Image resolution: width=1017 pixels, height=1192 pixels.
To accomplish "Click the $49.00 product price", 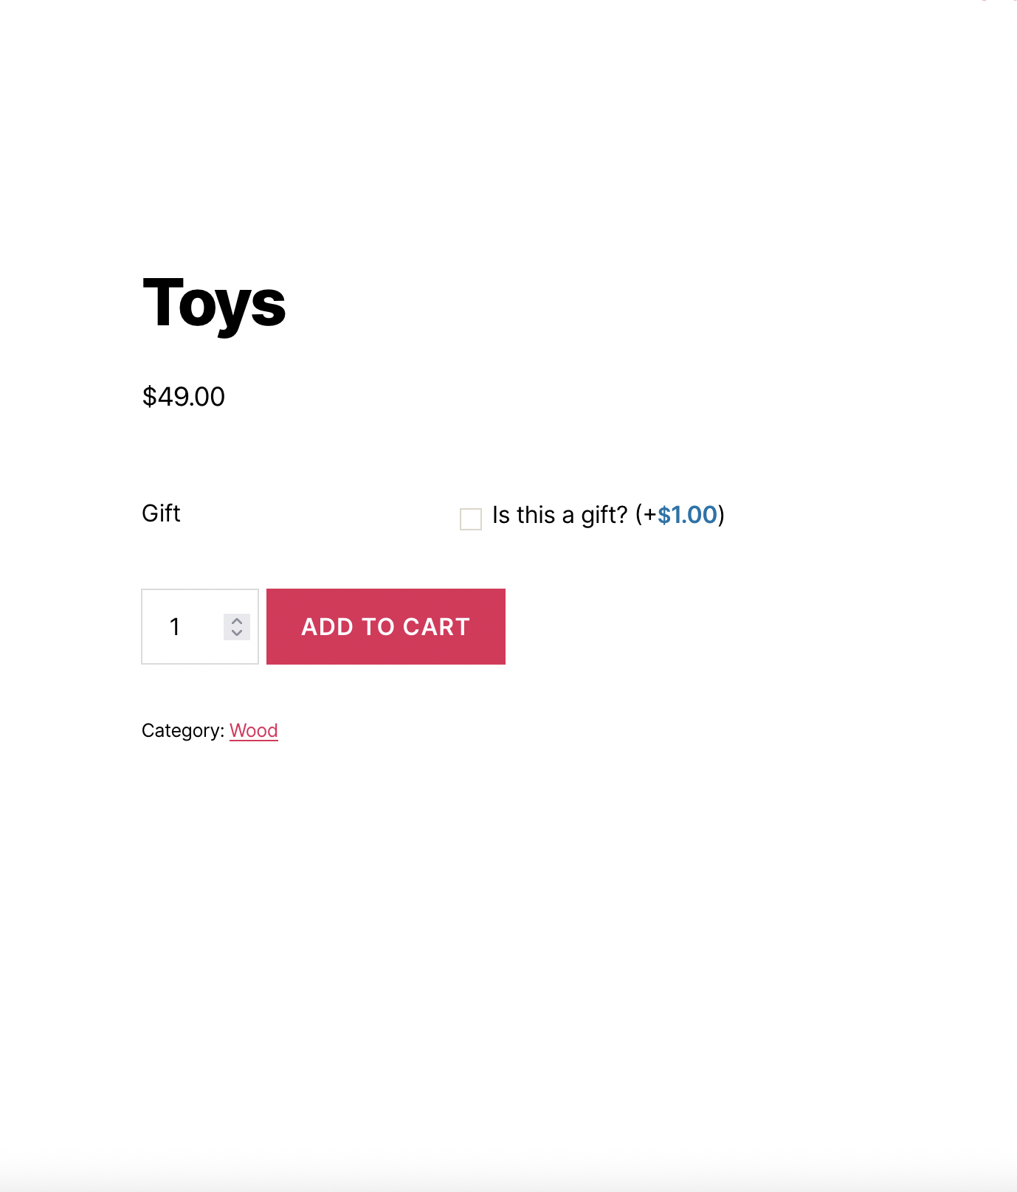I will point(184,397).
